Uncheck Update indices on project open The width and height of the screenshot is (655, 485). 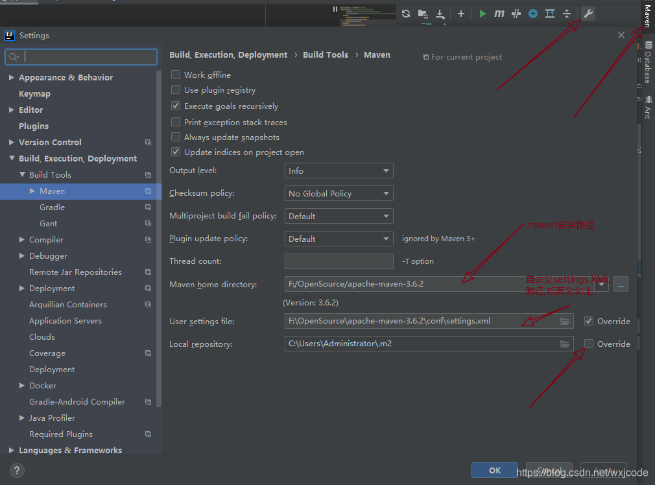(176, 152)
